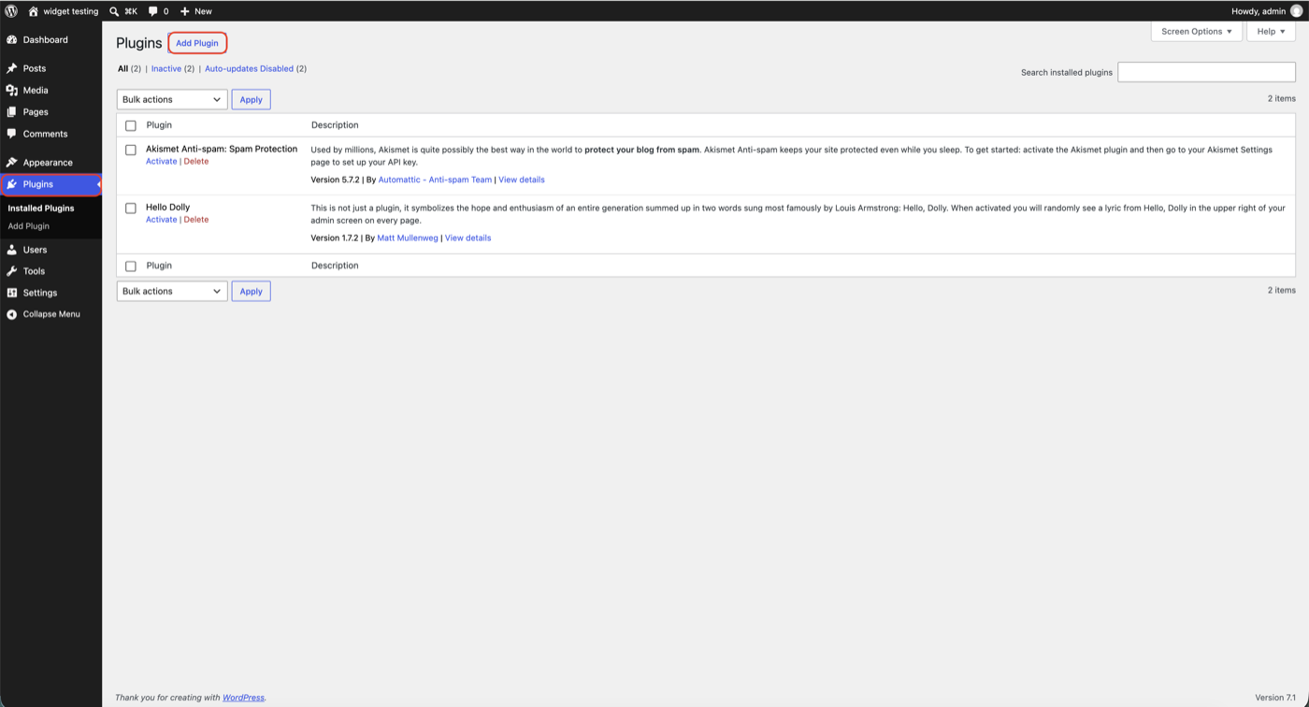The width and height of the screenshot is (1309, 707).
Task: Click the Collapse Menu arrow icon
Action: (x=12, y=314)
